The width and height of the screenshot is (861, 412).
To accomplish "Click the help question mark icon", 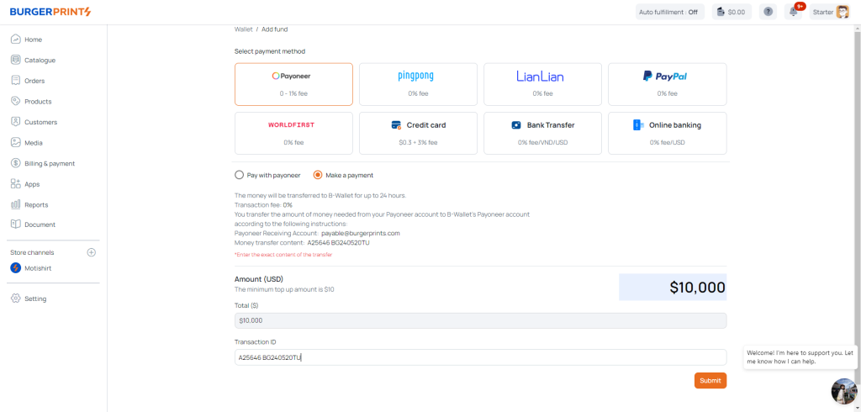I will click(767, 12).
